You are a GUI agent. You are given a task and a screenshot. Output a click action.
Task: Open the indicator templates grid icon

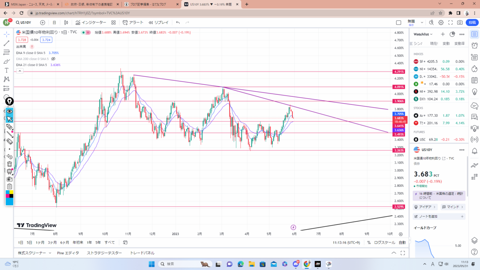(114, 23)
